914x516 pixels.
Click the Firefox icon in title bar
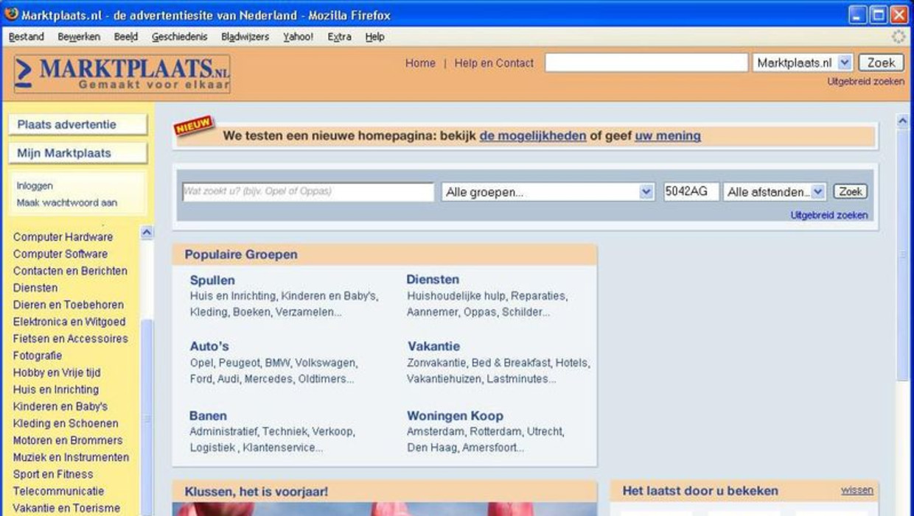(11, 14)
